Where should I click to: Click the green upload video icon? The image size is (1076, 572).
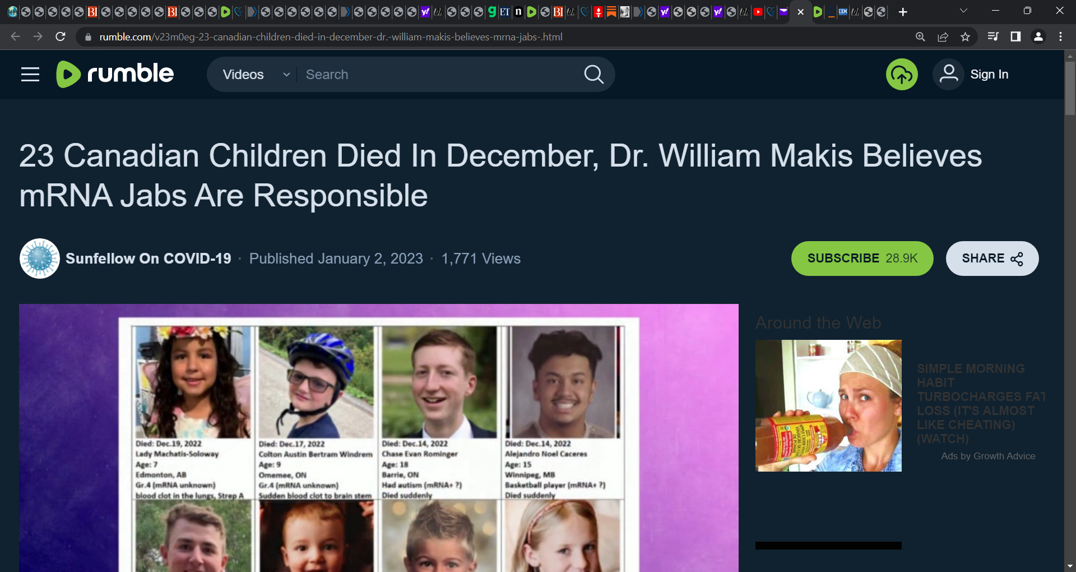coord(902,74)
